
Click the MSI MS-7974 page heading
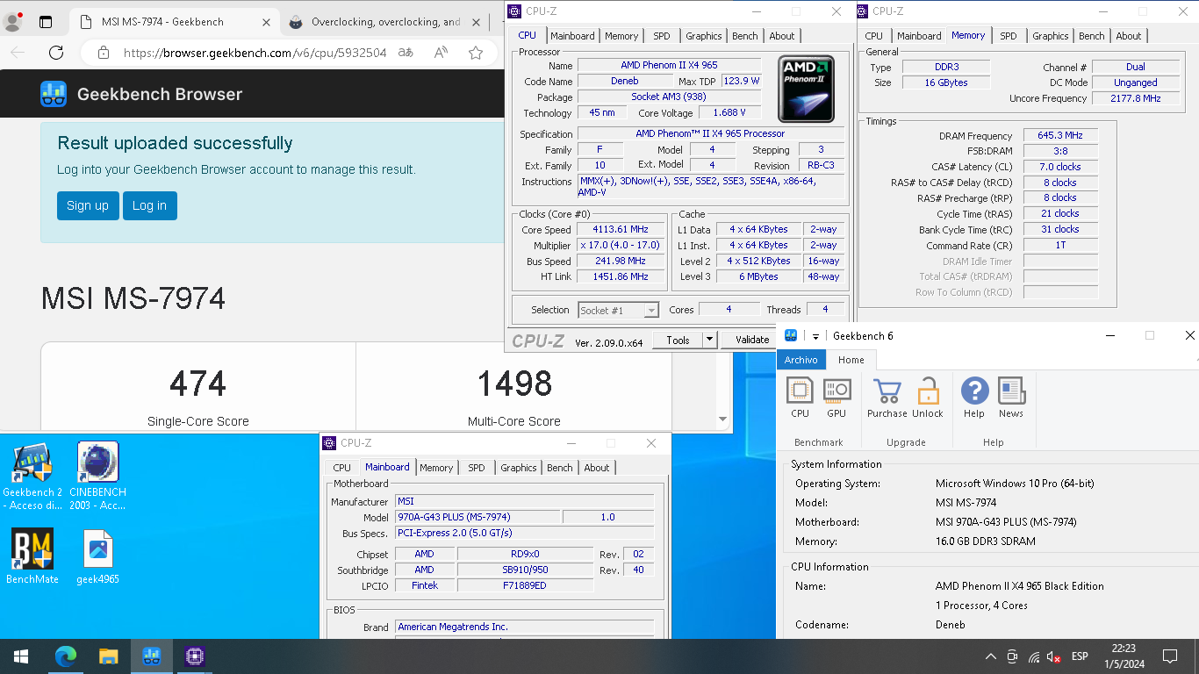click(133, 298)
